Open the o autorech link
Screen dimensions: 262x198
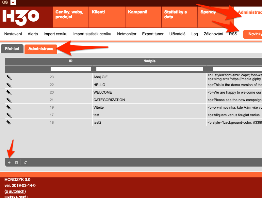pos(15,191)
